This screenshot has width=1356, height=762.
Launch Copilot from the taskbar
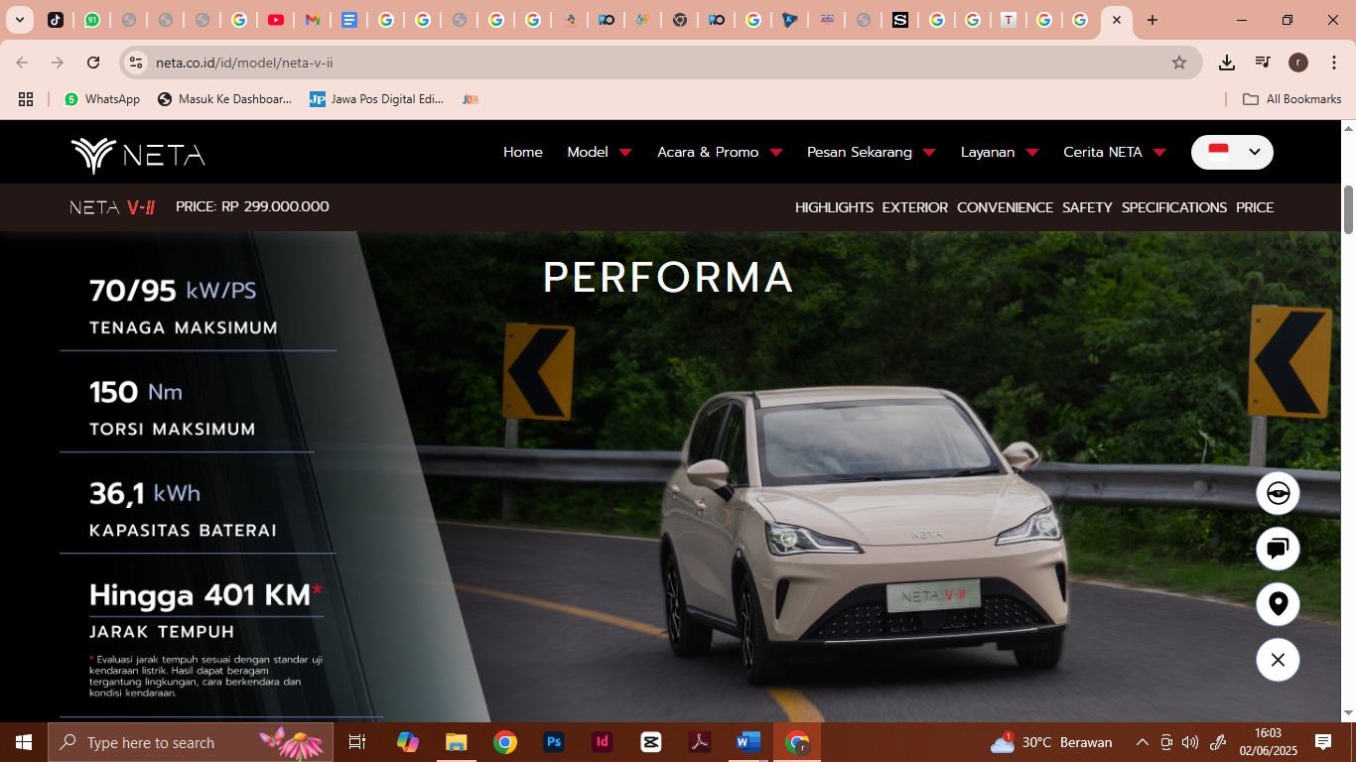pos(407,742)
